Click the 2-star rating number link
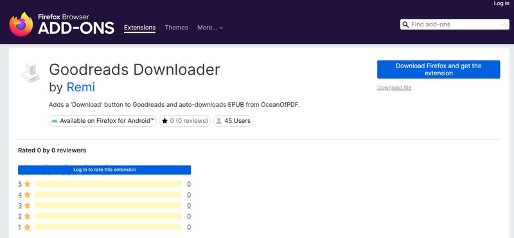 (x=20, y=216)
